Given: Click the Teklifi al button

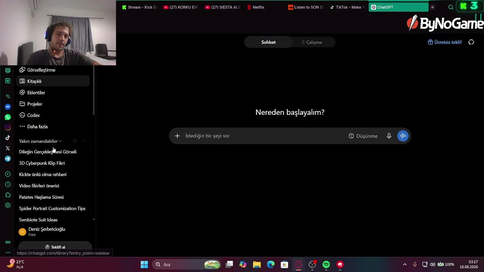Looking at the screenshot, I should point(55,247).
